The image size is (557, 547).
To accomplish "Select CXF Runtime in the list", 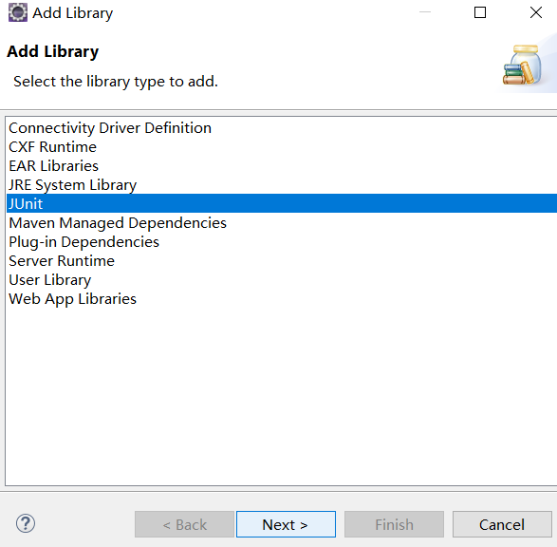I will [x=282, y=147].
